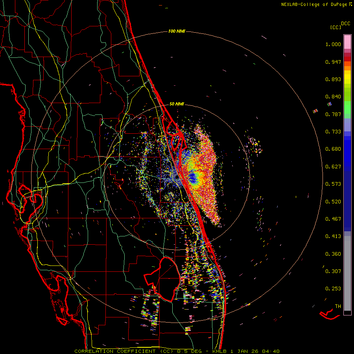The image size is (354, 354).
Task: Pick the 0.893 value on the legend
Action: click(333, 79)
